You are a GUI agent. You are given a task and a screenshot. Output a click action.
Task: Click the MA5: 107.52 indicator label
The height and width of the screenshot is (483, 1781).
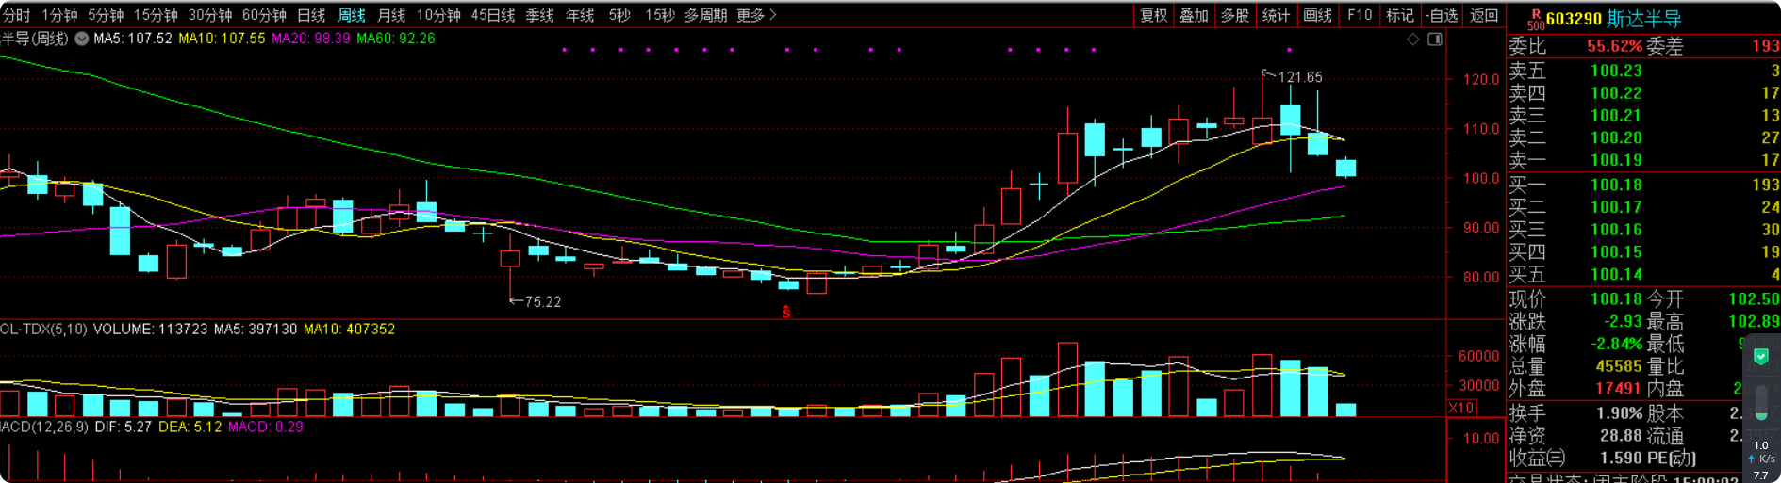click(133, 39)
